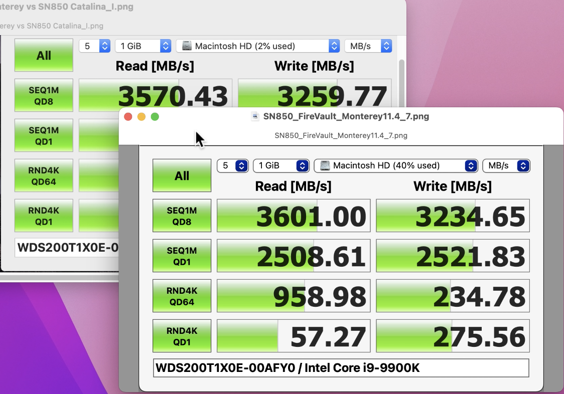Viewport: 564px width, 394px height.
Task: Click RND4K QD1 button in the front window
Action: [182, 336]
